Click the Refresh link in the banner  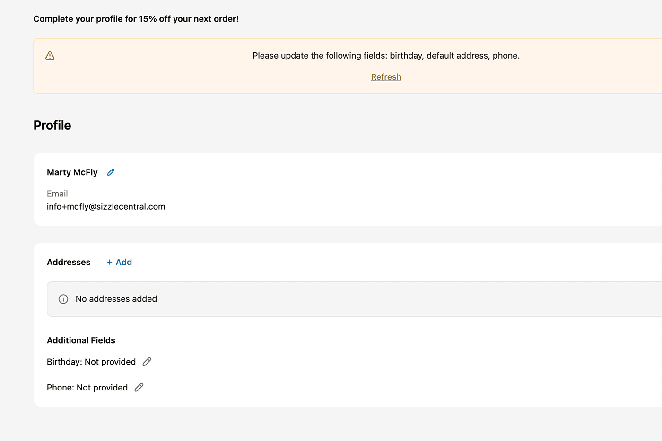coord(386,77)
